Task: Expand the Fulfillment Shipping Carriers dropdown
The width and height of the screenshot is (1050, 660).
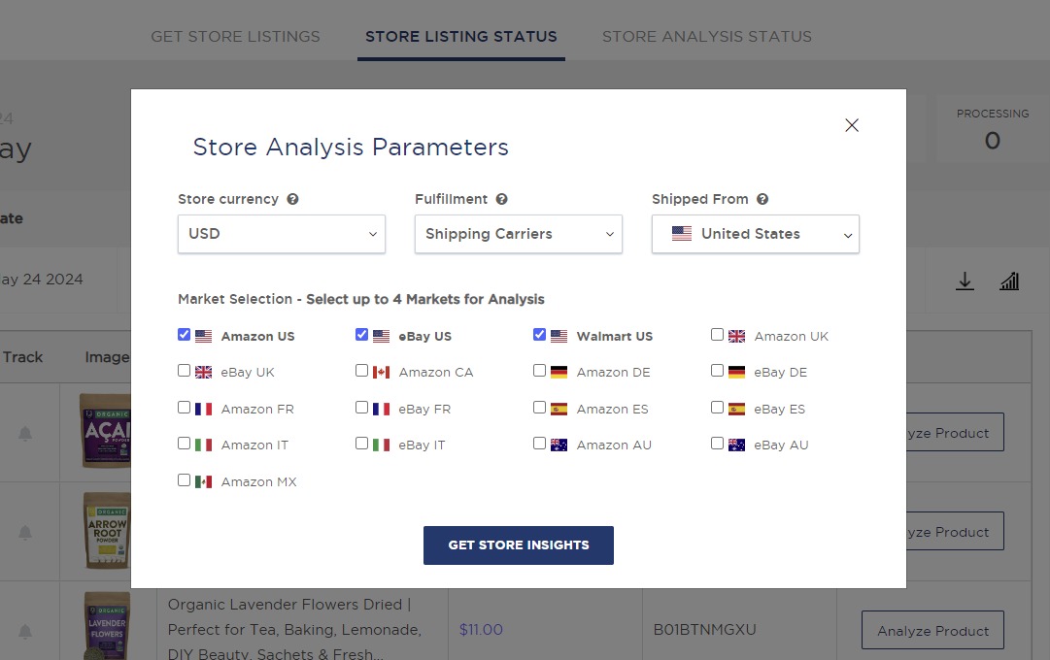Action: pos(518,234)
